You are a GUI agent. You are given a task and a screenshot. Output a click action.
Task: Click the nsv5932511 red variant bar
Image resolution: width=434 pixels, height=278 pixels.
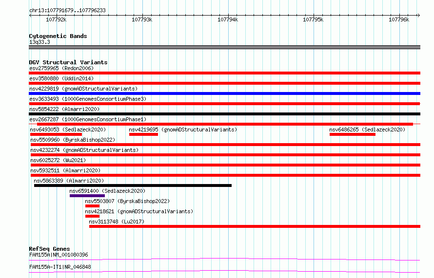226,175
